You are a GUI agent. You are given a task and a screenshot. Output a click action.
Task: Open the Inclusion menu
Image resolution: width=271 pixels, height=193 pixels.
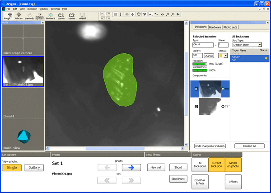pyautogui.click(x=32, y=9)
